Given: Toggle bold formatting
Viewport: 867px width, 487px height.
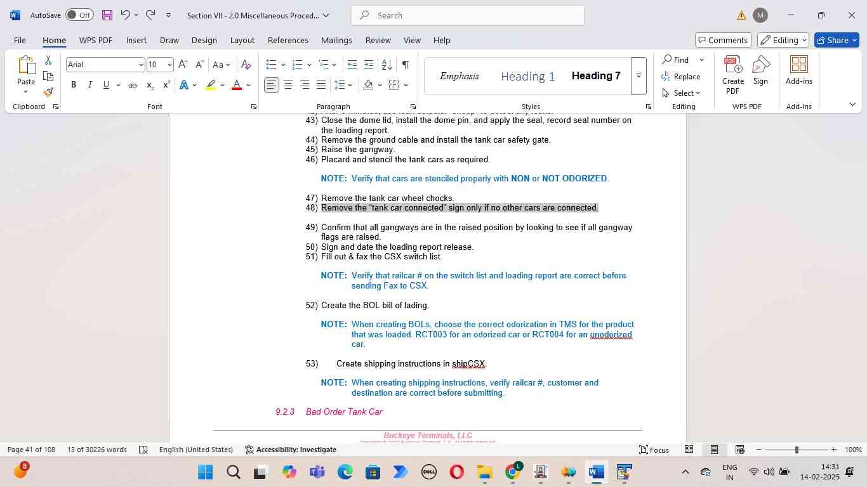Looking at the screenshot, I should click(74, 85).
